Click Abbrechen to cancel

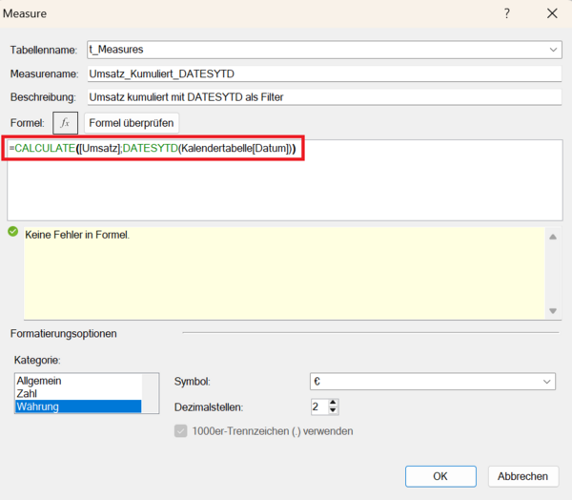coord(522,476)
